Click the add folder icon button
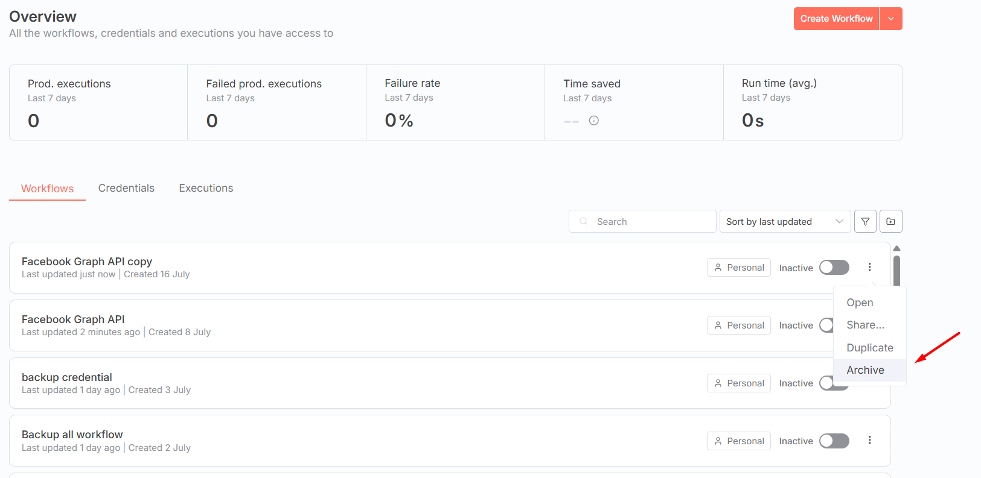 pyautogui.click(x=891, y=221)
